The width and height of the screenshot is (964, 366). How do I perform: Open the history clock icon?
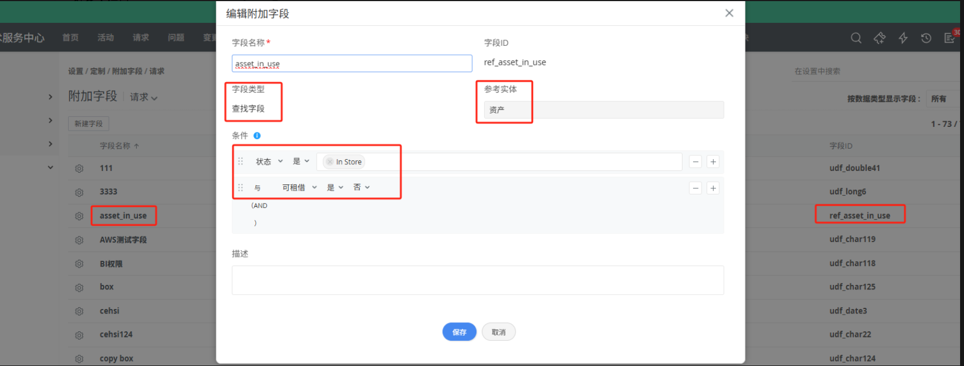(926, 38)
